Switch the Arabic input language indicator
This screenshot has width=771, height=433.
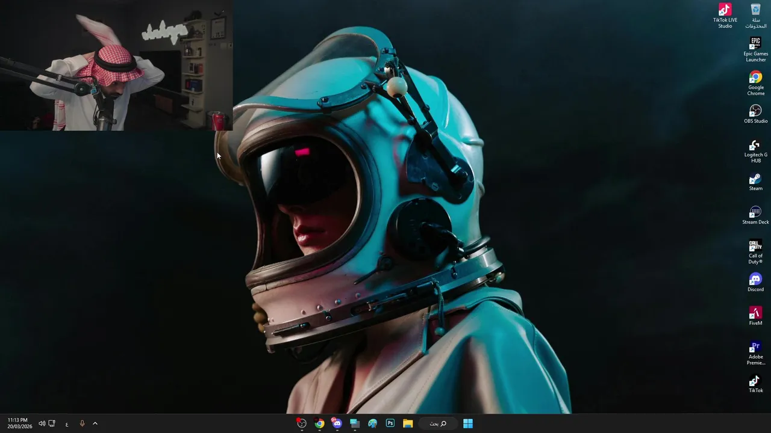(x=67, y=423)
